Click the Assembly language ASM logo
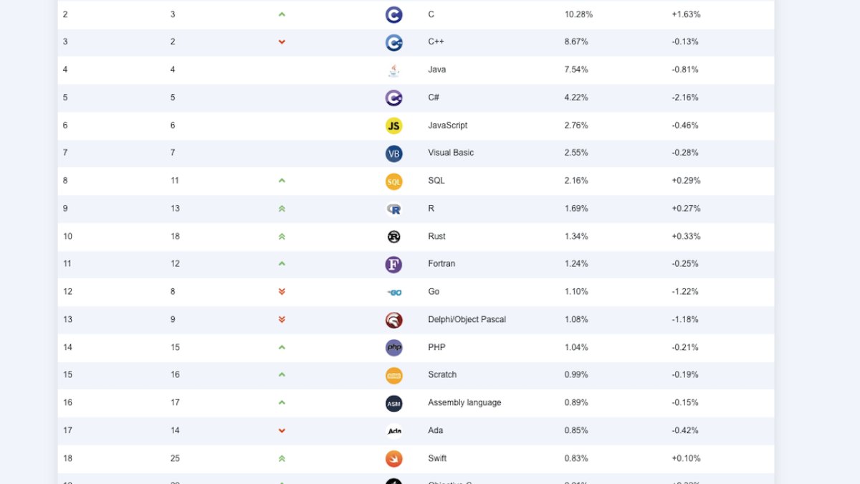Viewport: 860px width, 484px height. tap(393, 404)
